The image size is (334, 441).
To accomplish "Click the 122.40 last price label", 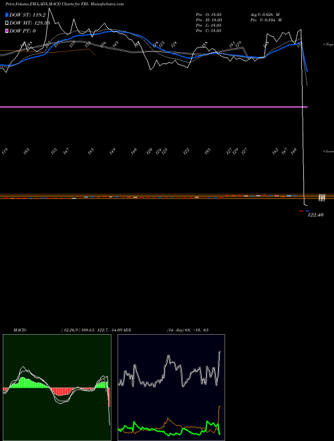I will click(x=316, y=215).
